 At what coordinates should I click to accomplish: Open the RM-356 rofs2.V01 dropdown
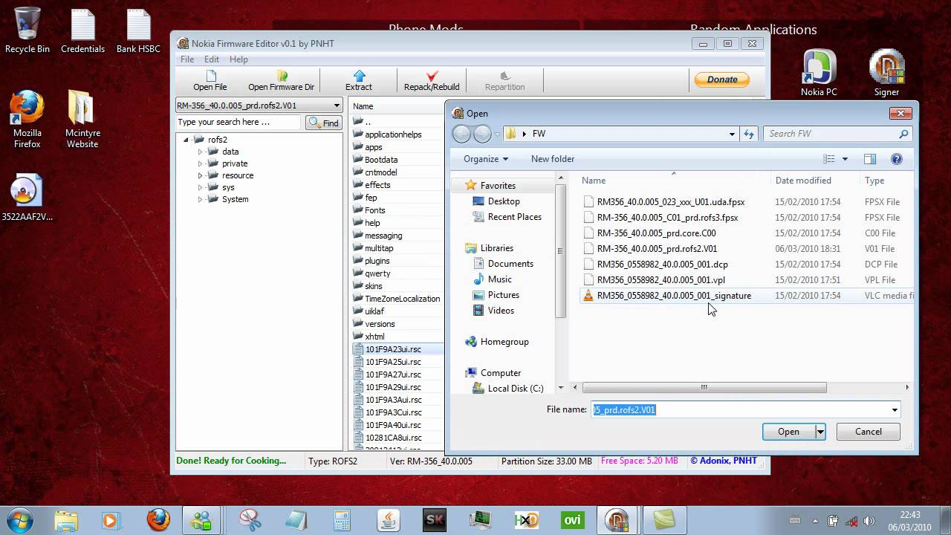[259, 106]
